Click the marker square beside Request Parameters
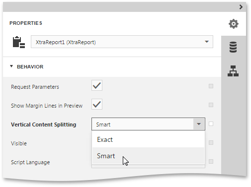251x187 pixels. point(211,86)
